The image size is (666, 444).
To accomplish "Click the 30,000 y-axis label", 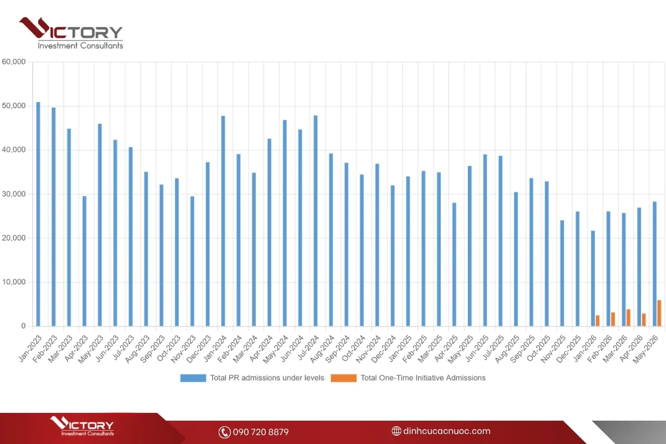I will click(x=14, y=194).
